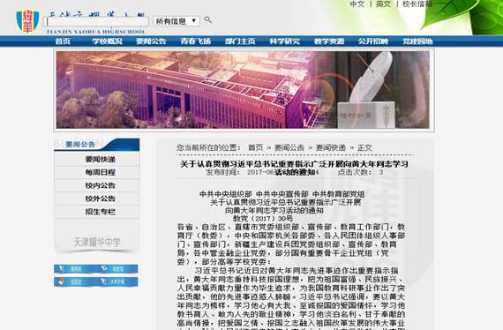503x330 pixels.
Task: Click the Yaohua school shield logo
Action: coord(27,21)
